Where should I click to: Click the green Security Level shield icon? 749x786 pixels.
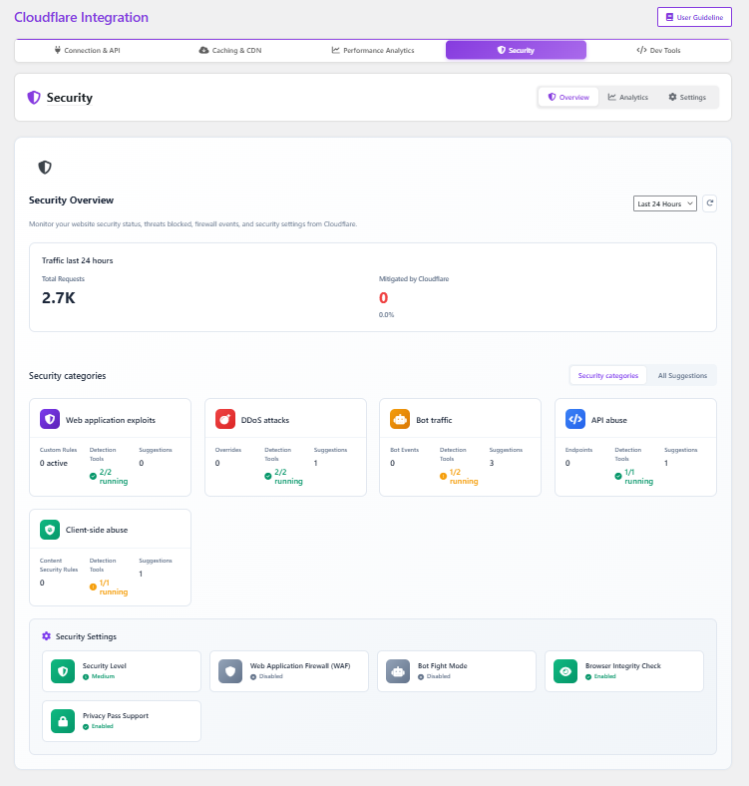click(63, 671)
